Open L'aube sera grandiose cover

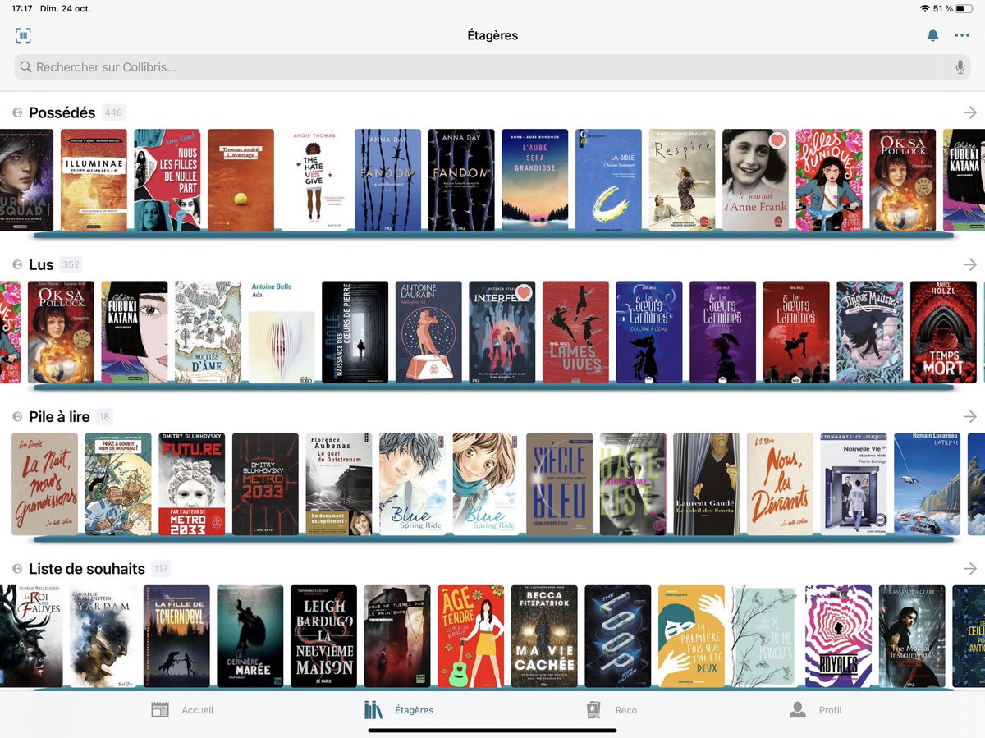[535, 180]
